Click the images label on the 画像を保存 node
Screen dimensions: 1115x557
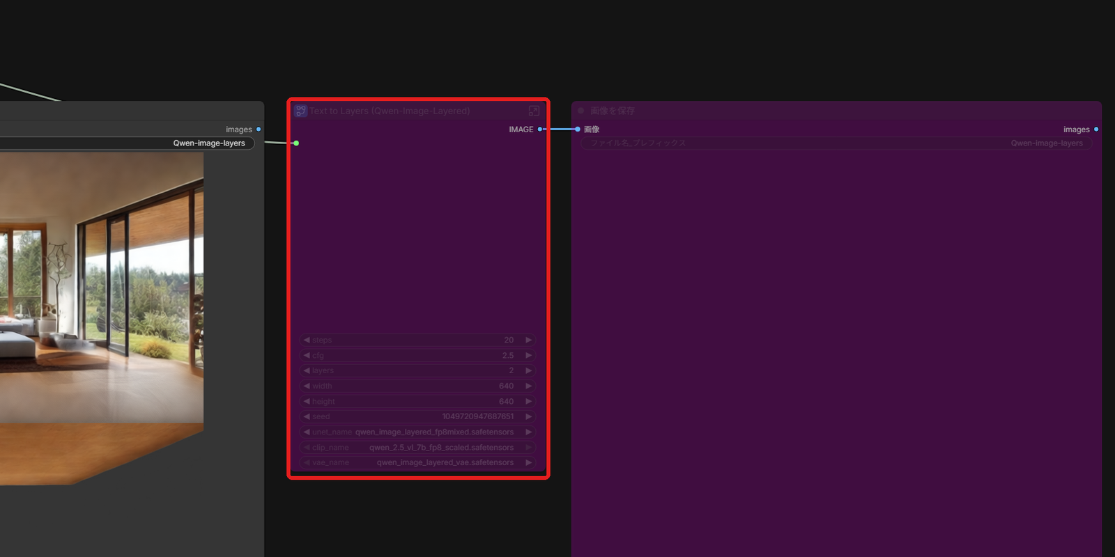tap(1077, 130)
